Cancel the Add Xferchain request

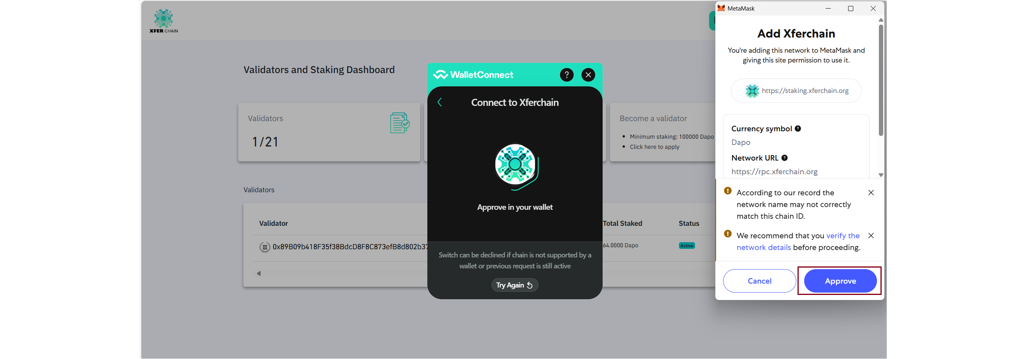[x=759, y=280]
